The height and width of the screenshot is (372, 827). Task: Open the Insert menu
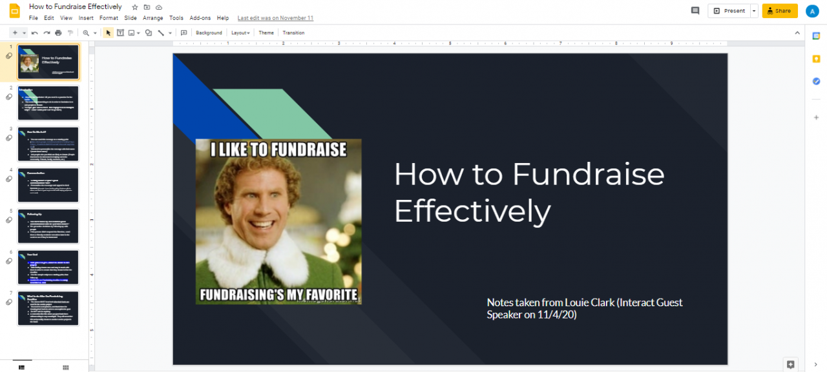(x=86, y=18)
